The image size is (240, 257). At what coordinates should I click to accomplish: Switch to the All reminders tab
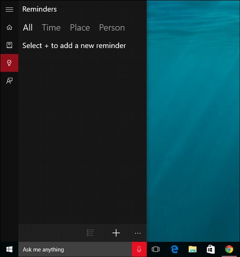(28, 27)
